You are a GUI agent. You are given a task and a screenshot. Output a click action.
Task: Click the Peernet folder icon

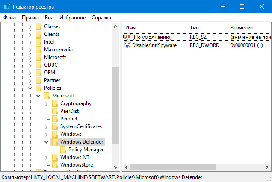coord(55,119)
